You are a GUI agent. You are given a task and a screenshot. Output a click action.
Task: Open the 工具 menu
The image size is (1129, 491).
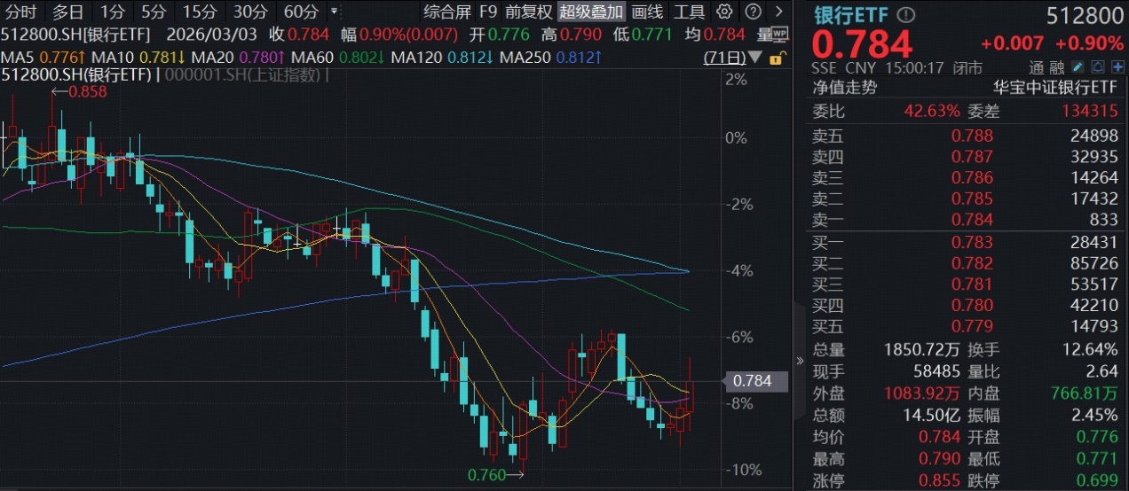689,12
